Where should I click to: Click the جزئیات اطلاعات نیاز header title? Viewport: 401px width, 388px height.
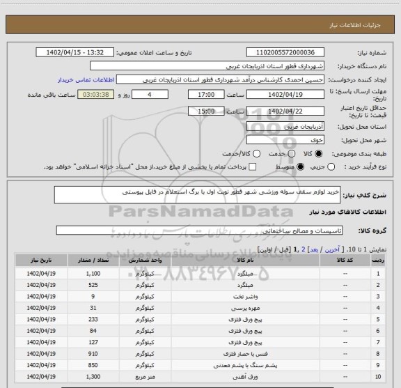pos(355,25)
